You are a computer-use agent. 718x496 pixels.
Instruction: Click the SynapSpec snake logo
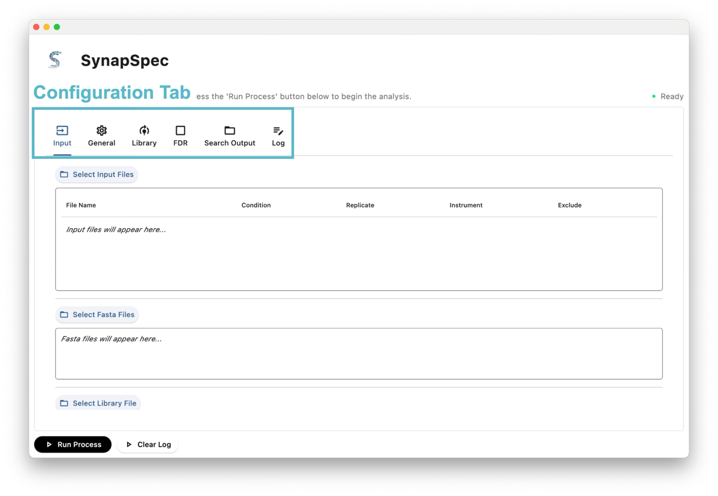click(x=54, y=60)
